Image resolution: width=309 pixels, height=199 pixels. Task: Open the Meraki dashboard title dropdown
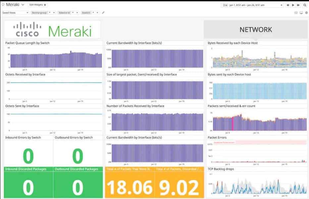click(23, 5)
